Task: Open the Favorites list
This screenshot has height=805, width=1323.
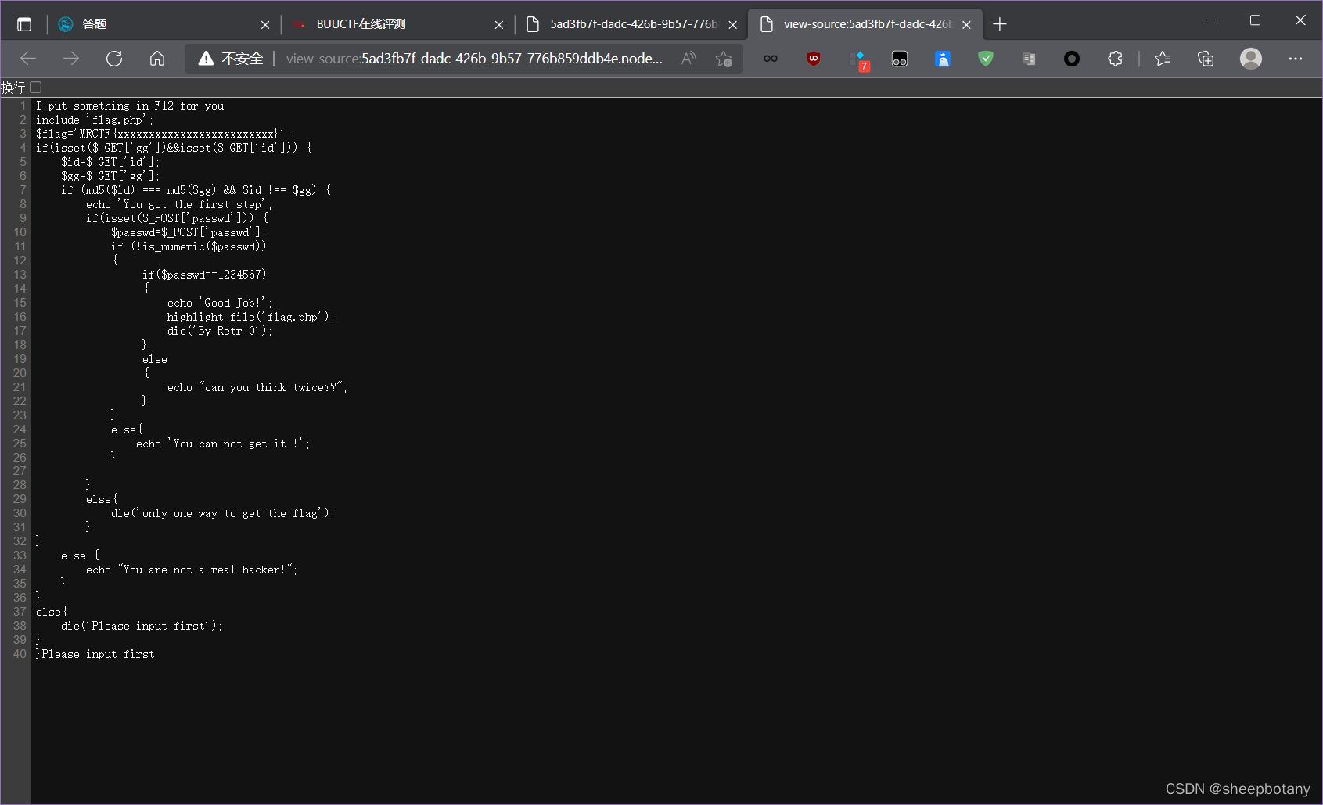Action: [1163, 59]
